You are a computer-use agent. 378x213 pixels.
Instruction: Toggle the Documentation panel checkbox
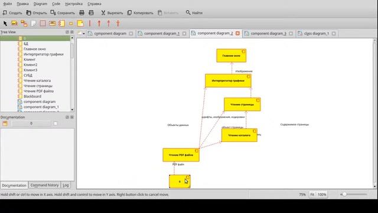56,124
